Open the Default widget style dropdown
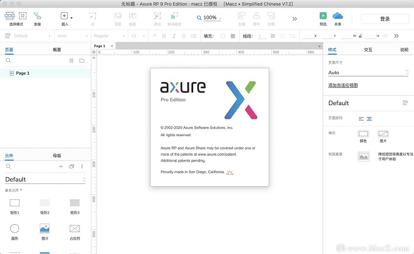 pos(28,36)
